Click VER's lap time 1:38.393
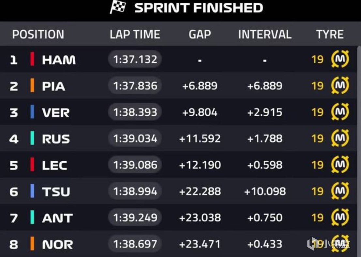Screen dimensions: 361x257 pyautogui.click(x=135, y=112)
